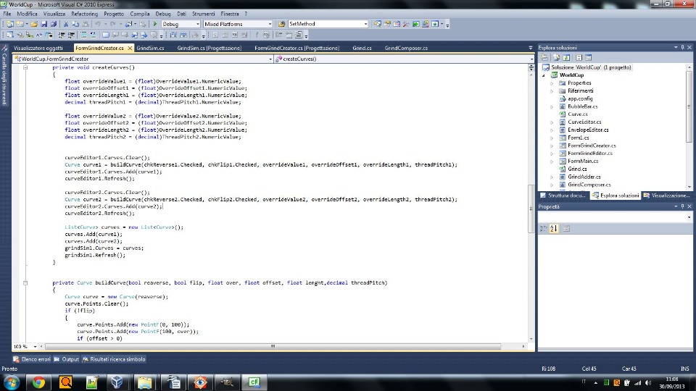Click the refresh icon in Esplora soluzioni toolbar
The height and width of the screenshot is (391, 696).
point(567,57)
